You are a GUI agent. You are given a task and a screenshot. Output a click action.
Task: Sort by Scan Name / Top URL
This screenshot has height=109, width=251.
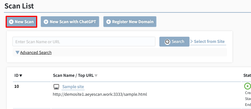75,75
